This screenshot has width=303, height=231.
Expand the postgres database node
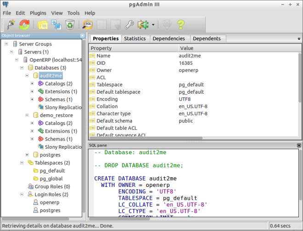pos(27,155)
